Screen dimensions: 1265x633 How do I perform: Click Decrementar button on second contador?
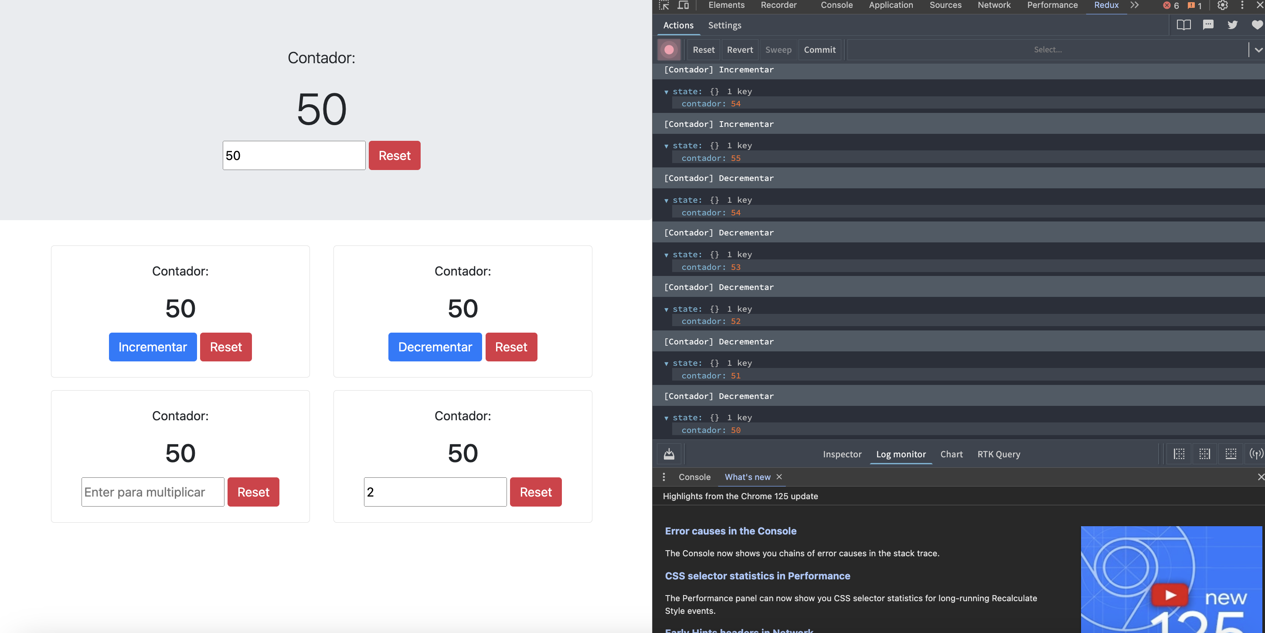pos(436,347)
